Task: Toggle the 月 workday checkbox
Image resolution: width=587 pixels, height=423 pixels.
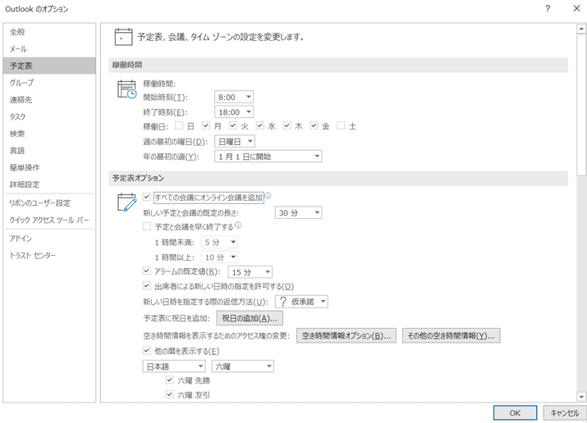Action: tap(206, 126)
